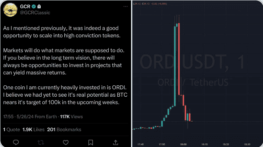Click the 17:50 time axis label

(162, 144)
